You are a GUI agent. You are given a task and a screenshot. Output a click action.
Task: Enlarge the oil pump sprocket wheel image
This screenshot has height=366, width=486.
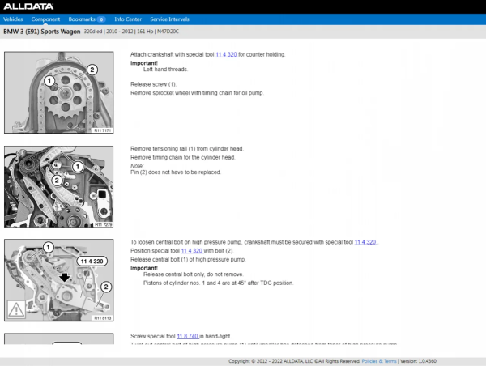point(58,92)
